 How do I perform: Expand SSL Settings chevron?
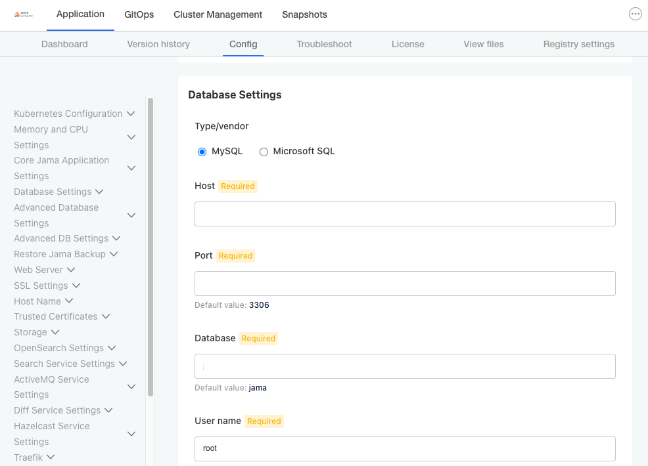pos(76,286)
